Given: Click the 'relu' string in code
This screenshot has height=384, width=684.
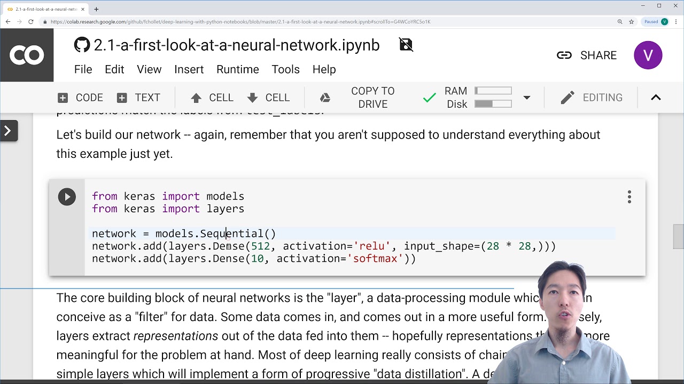Looking at the screenshot, I should [372, 246].
